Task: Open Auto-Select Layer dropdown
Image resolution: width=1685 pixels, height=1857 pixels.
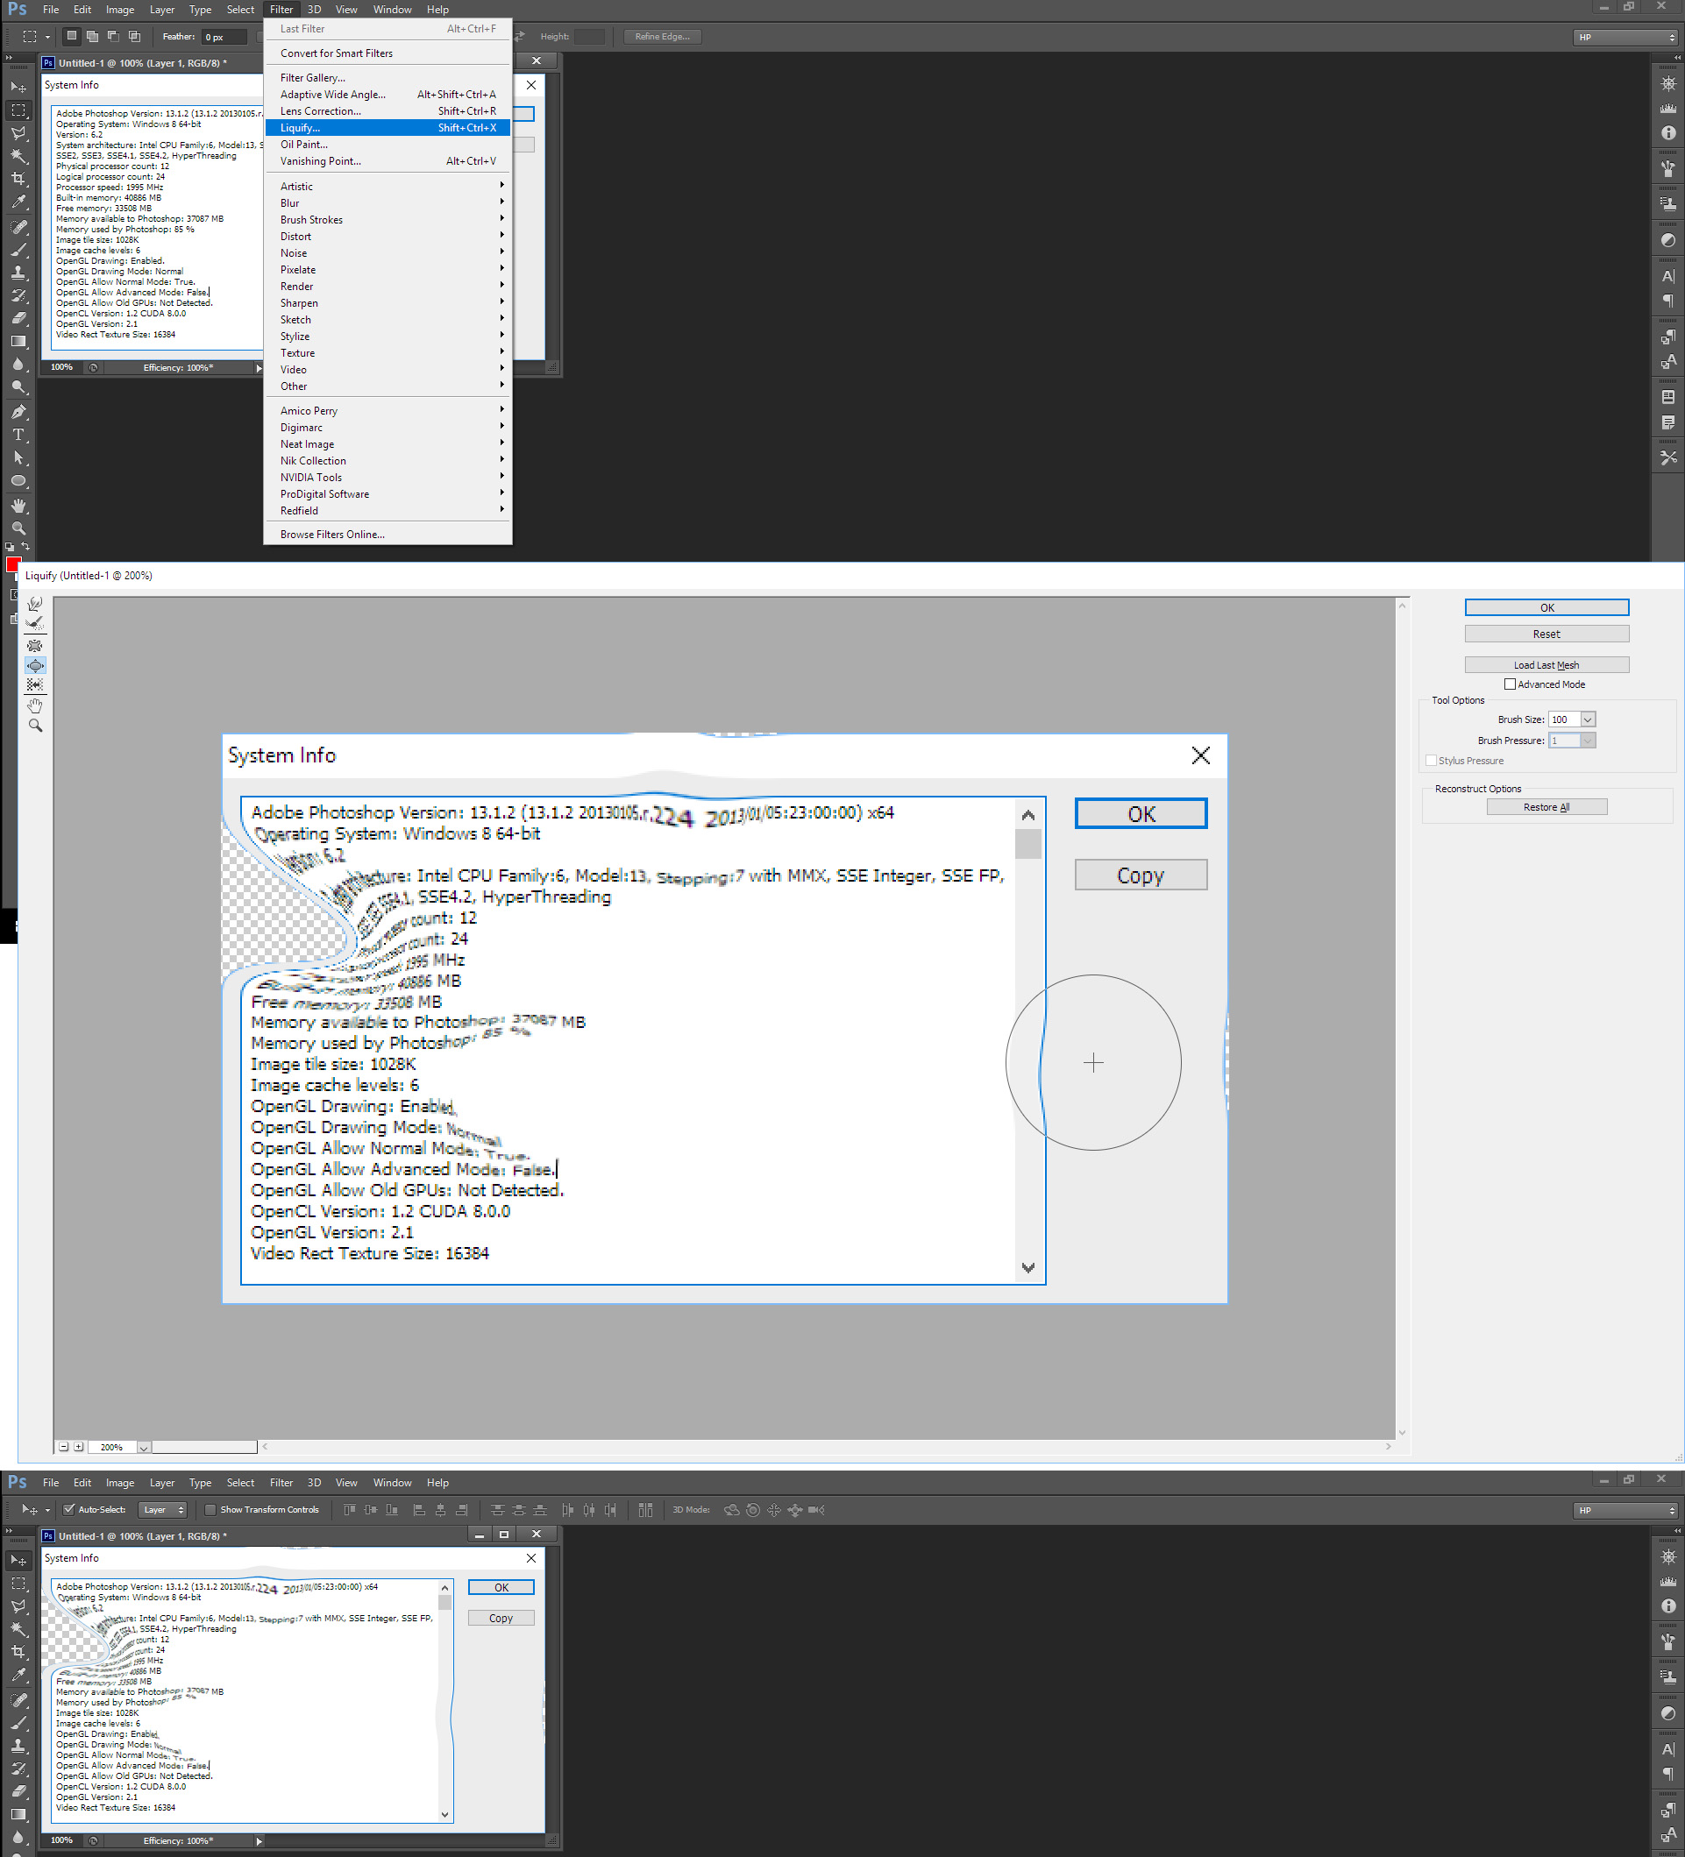Action: (x=163, y=1510)
